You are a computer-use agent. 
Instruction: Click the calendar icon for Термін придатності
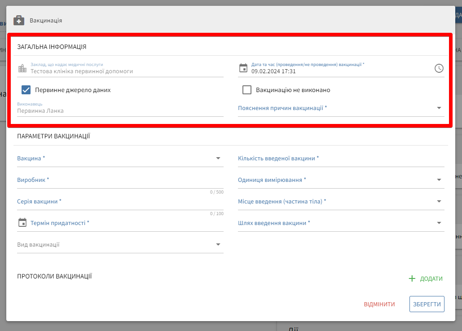point(22,223)
